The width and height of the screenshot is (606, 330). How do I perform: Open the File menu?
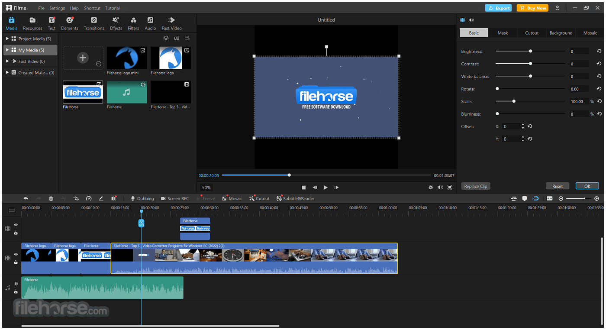(x=41, y=8)
